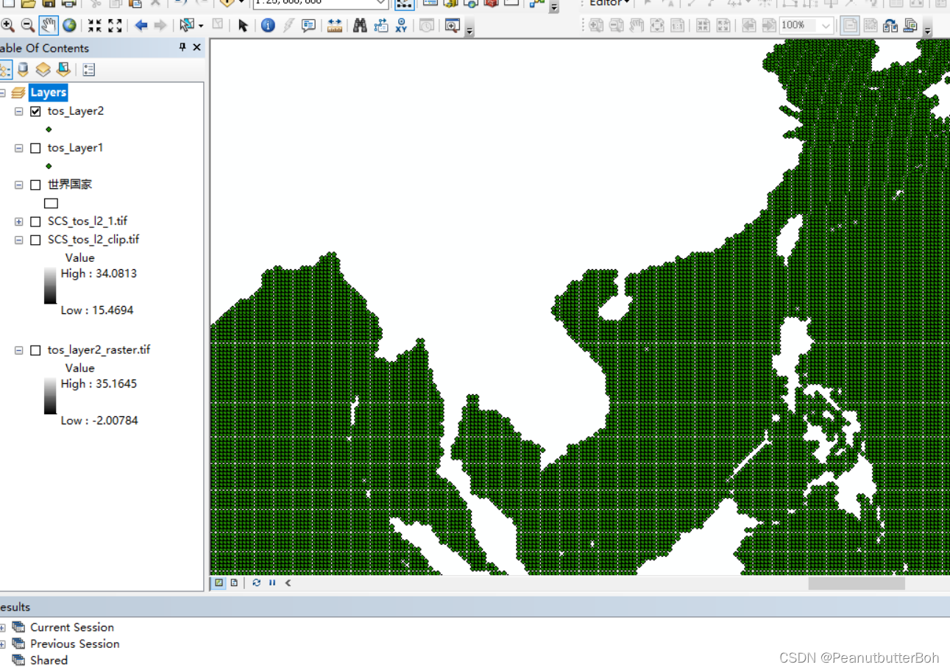Refresh the map view
The width and height of the screenshot is (950, 670).
[256, 582]
